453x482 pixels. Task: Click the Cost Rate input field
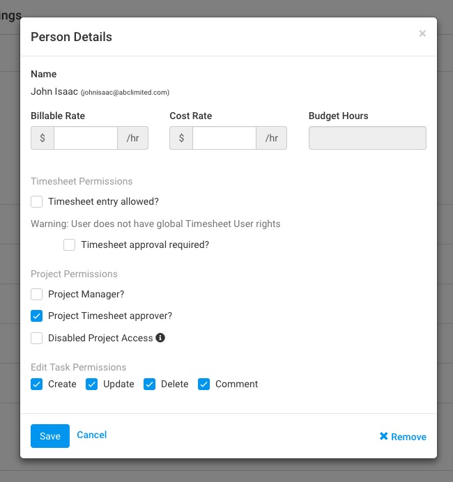[x=224, y=138]
